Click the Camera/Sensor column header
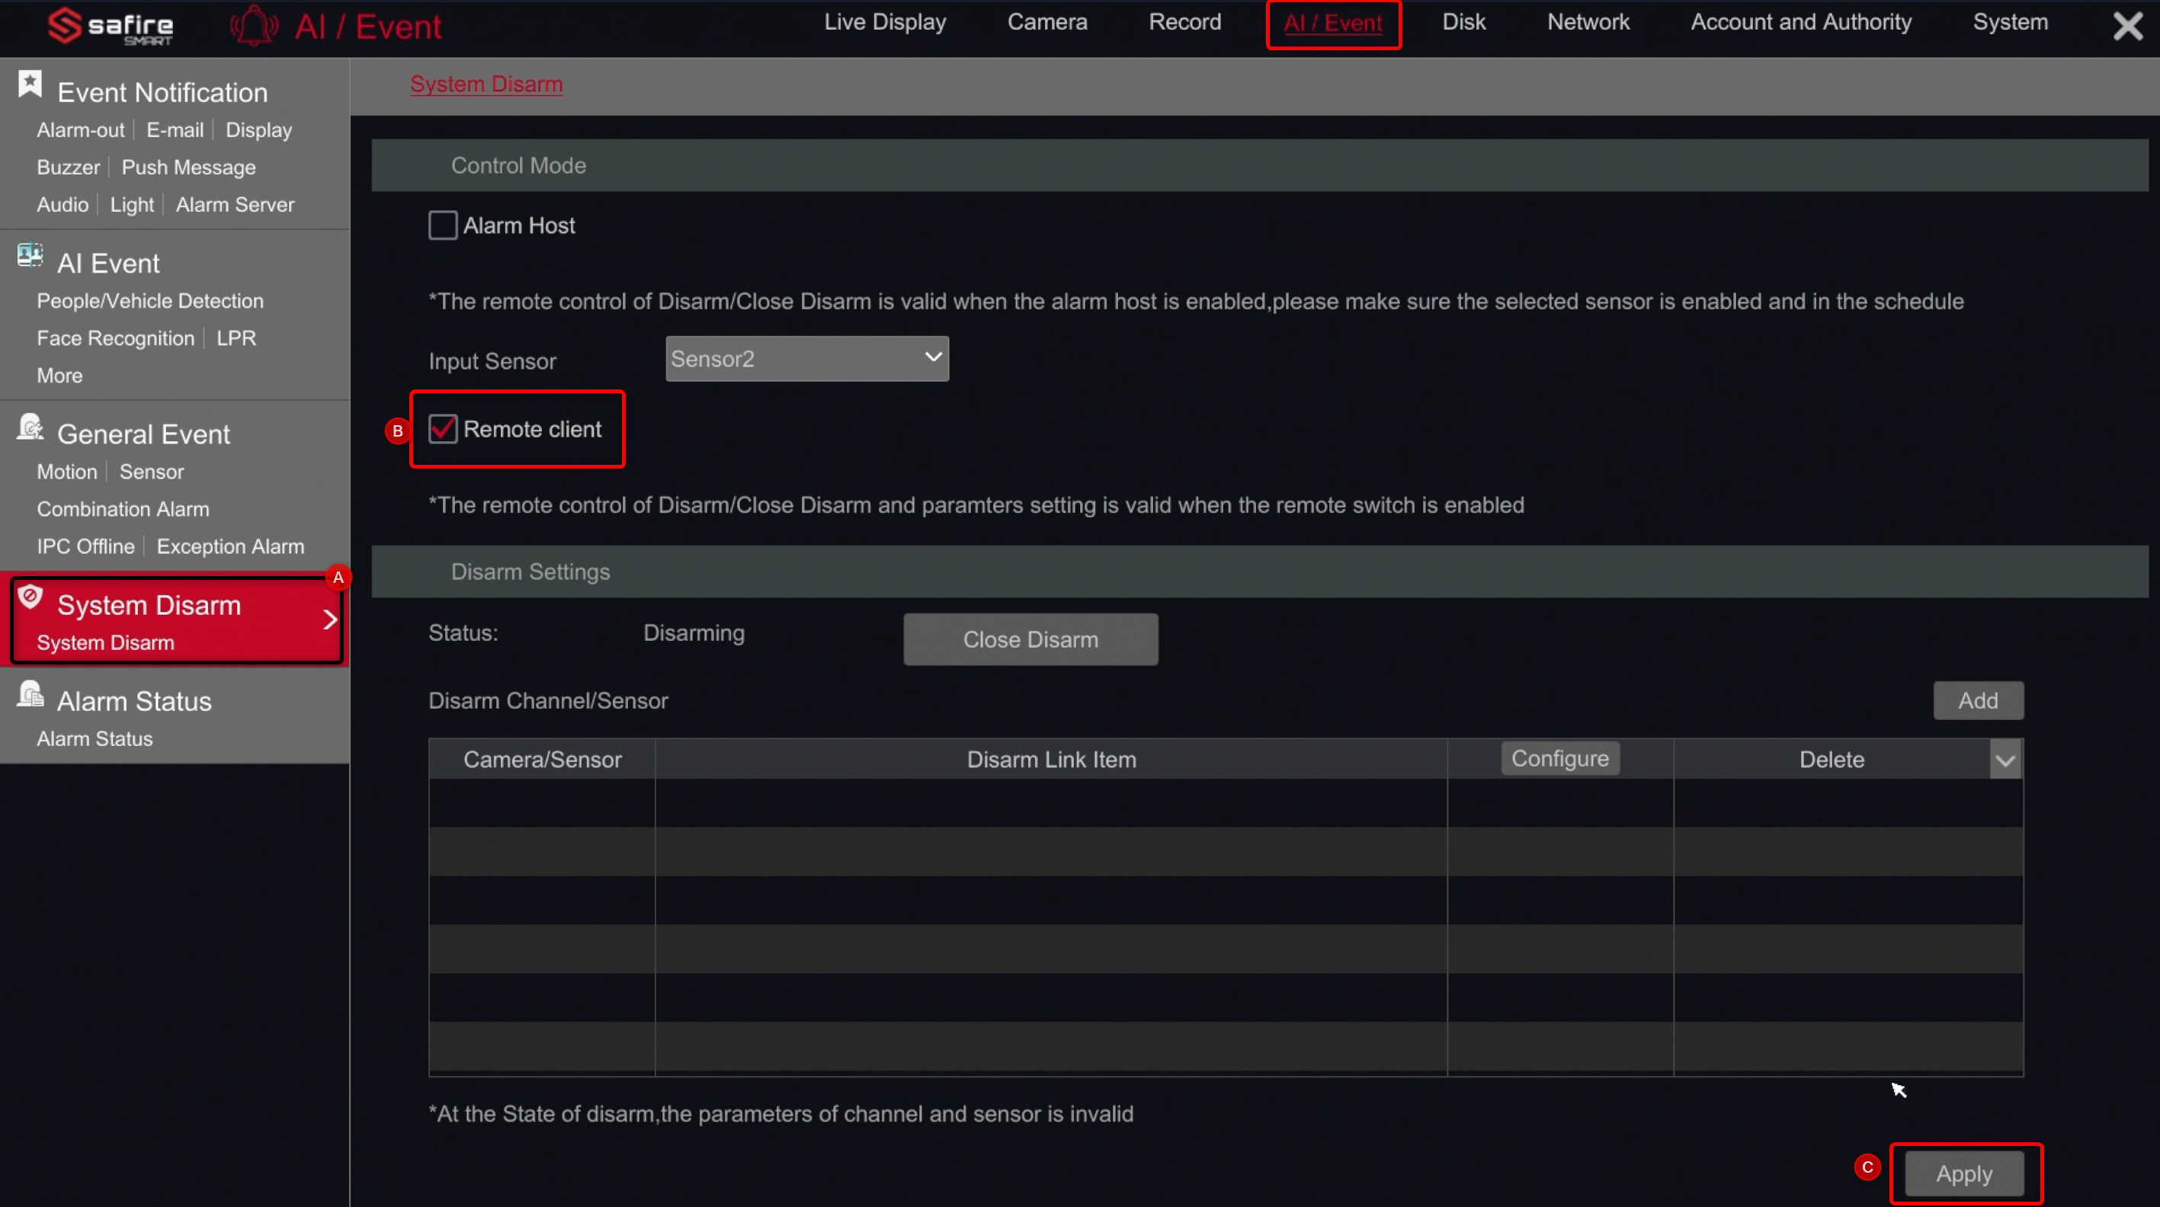2160x1207 pixels. 543,760
